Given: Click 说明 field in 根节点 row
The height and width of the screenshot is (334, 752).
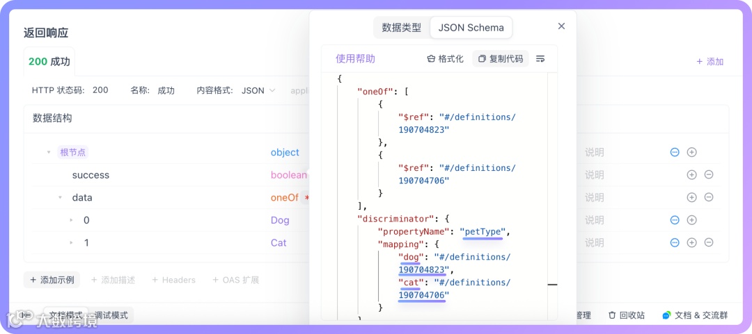Looking at the screenshot, I should 594,153.
